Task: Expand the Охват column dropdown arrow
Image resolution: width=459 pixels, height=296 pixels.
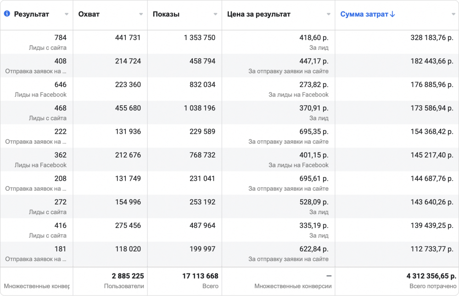Action: tap(141, 14)
